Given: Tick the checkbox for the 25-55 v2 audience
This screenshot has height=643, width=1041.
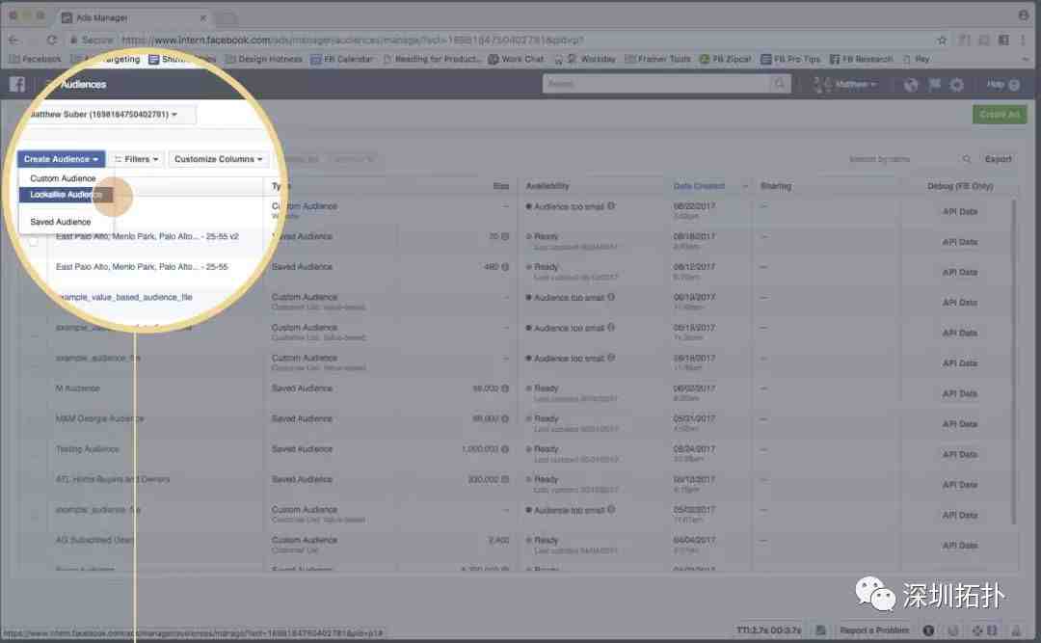Looking at the screenshot, I should (33, 242).
